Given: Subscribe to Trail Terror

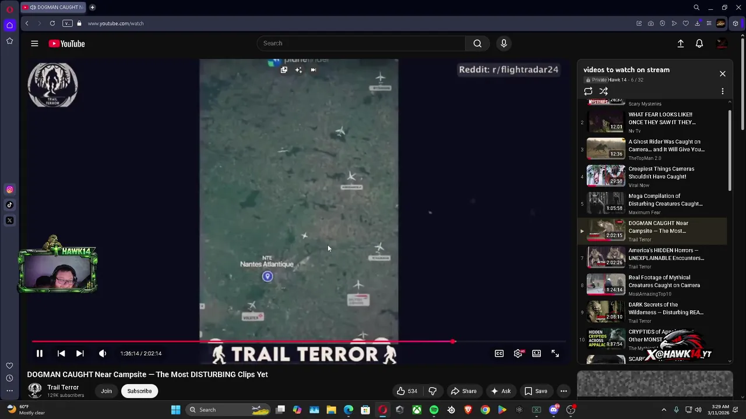Looking at the screenshot, I should (x=139, y=391).
